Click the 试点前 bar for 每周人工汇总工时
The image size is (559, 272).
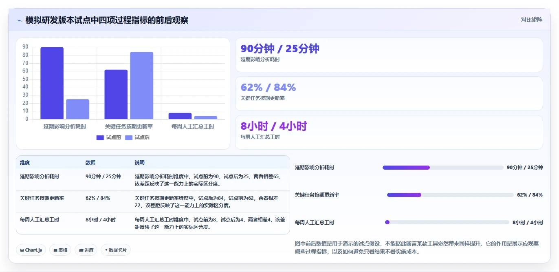click(180, 116)
